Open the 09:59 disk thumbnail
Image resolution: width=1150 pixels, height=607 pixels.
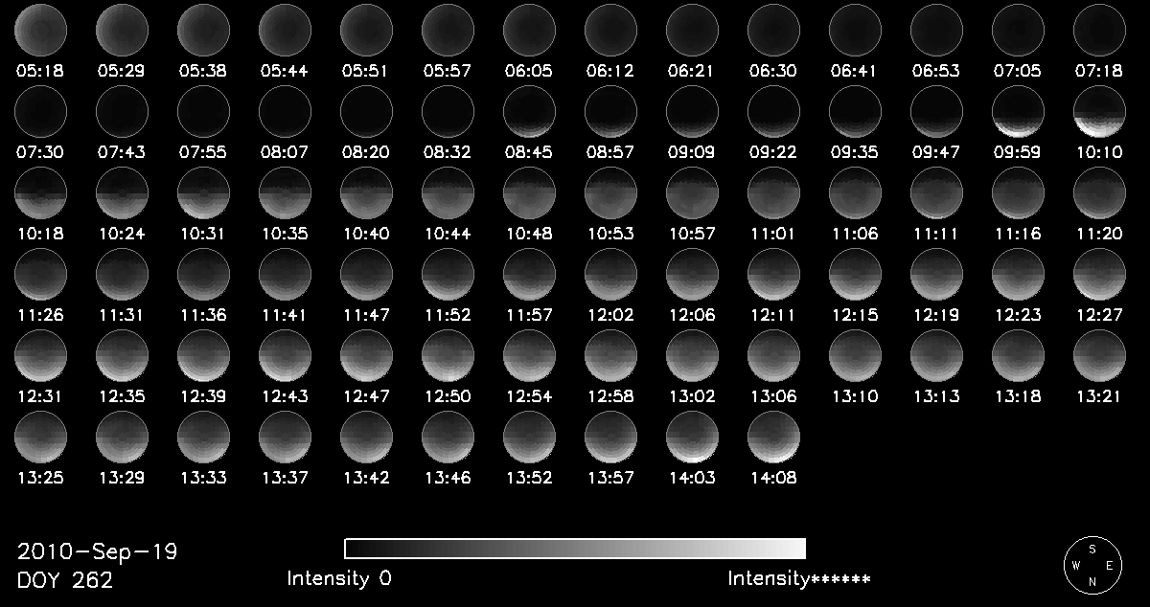pos(1018,111)
